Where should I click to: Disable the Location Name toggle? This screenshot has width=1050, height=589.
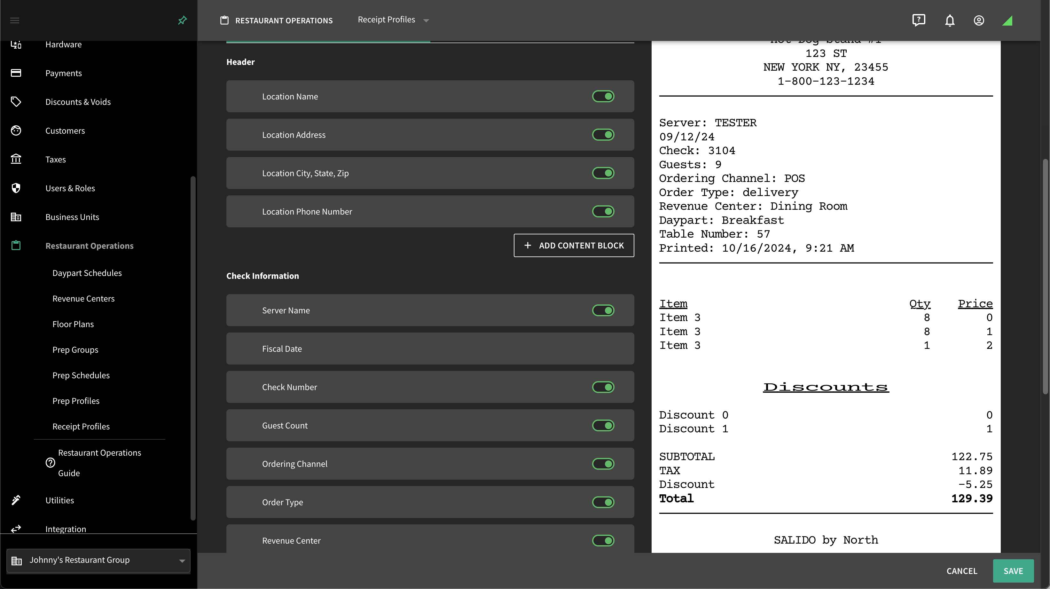click(603, 96)
